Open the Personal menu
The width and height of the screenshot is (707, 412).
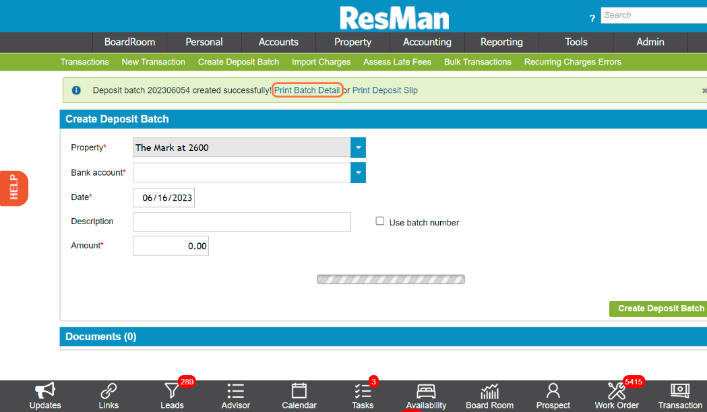pos(204,42)
